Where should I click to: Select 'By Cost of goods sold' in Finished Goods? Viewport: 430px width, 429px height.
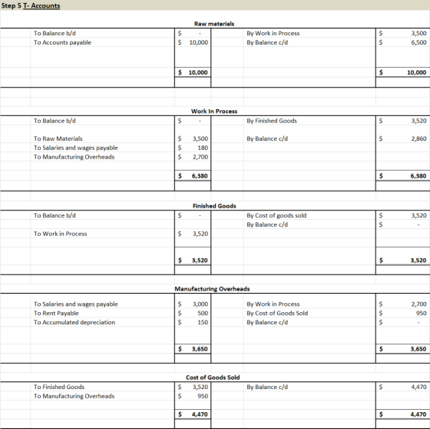(276, 215)
